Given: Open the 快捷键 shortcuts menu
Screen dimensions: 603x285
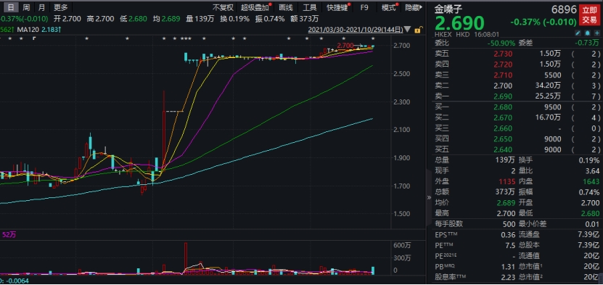Looking at the screenshot, I should coord(337,7).
